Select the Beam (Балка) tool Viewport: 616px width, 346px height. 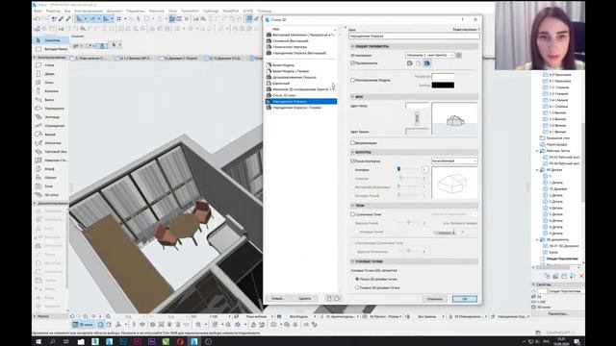click(49, 100)
